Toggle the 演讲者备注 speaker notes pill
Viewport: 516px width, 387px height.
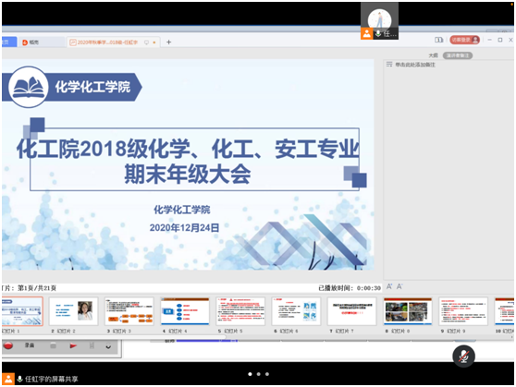click(458, 55)
